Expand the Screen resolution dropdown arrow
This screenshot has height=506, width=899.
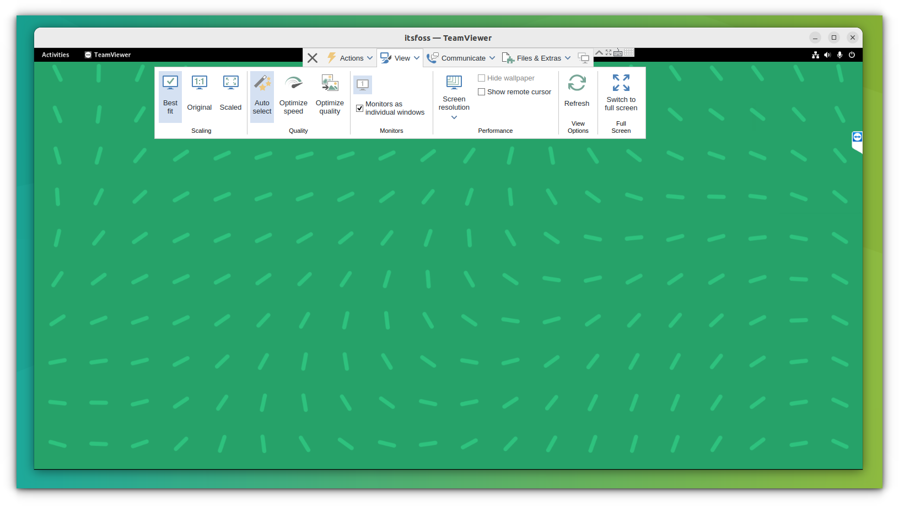(x=454, y=117)
